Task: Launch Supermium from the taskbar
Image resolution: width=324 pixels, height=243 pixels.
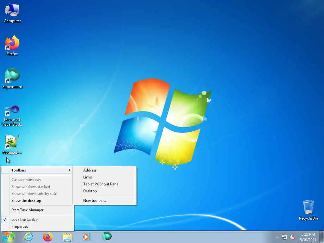Action: pos(107,236)
